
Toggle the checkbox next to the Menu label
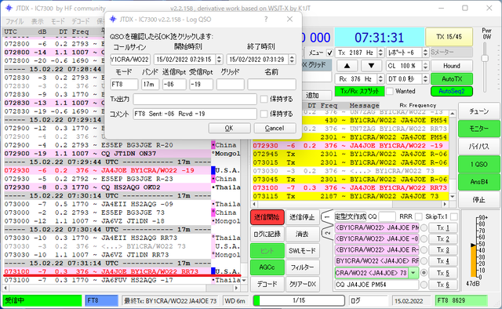[329, 53]
